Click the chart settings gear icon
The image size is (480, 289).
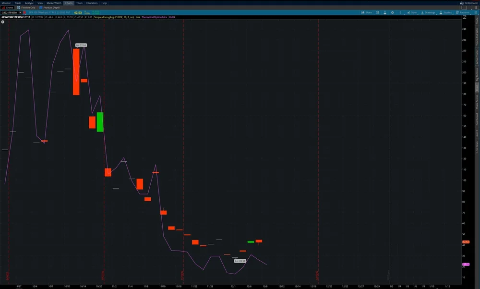(392, 12)
